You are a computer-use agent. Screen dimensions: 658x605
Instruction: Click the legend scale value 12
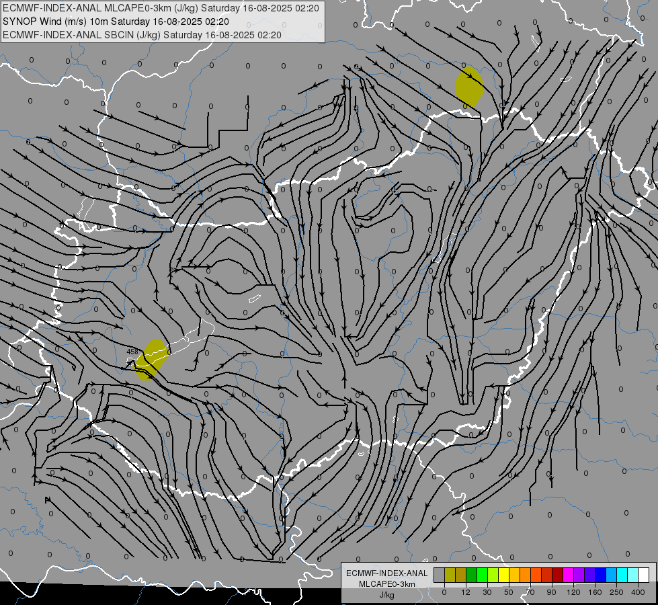(x=466, y=592)
